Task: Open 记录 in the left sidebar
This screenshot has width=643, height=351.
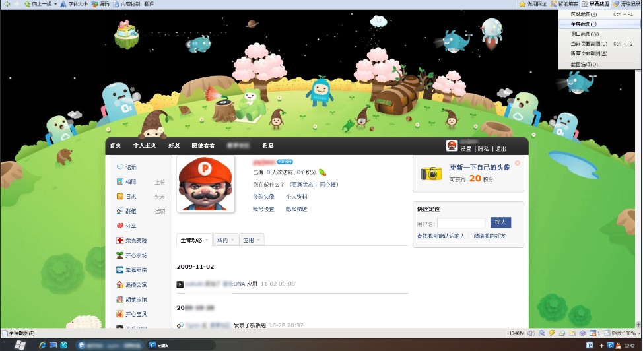Action: [131, 167]
